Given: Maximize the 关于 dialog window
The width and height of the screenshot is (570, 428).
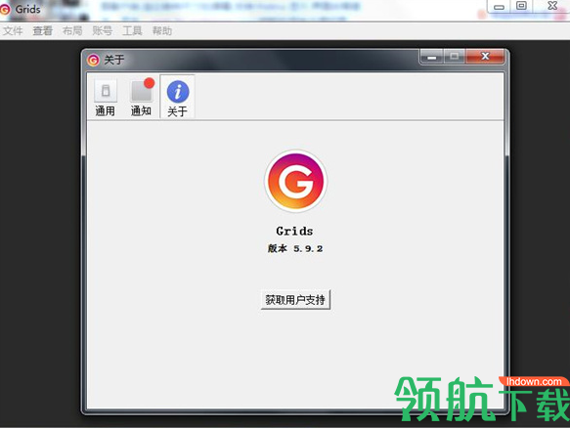Looking at the screenshot, I should tap(454, 57).
